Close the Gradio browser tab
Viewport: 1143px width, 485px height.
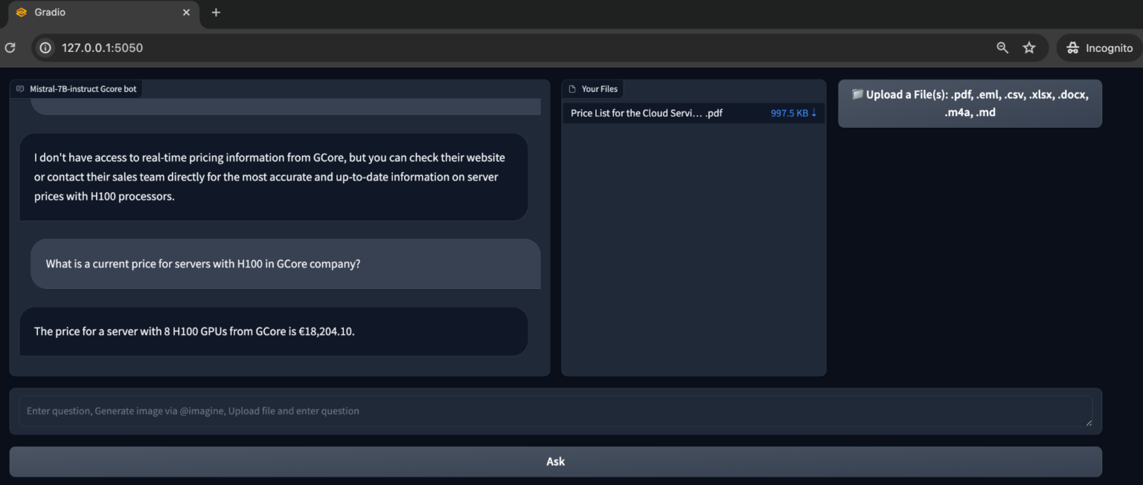coord(186,13)
